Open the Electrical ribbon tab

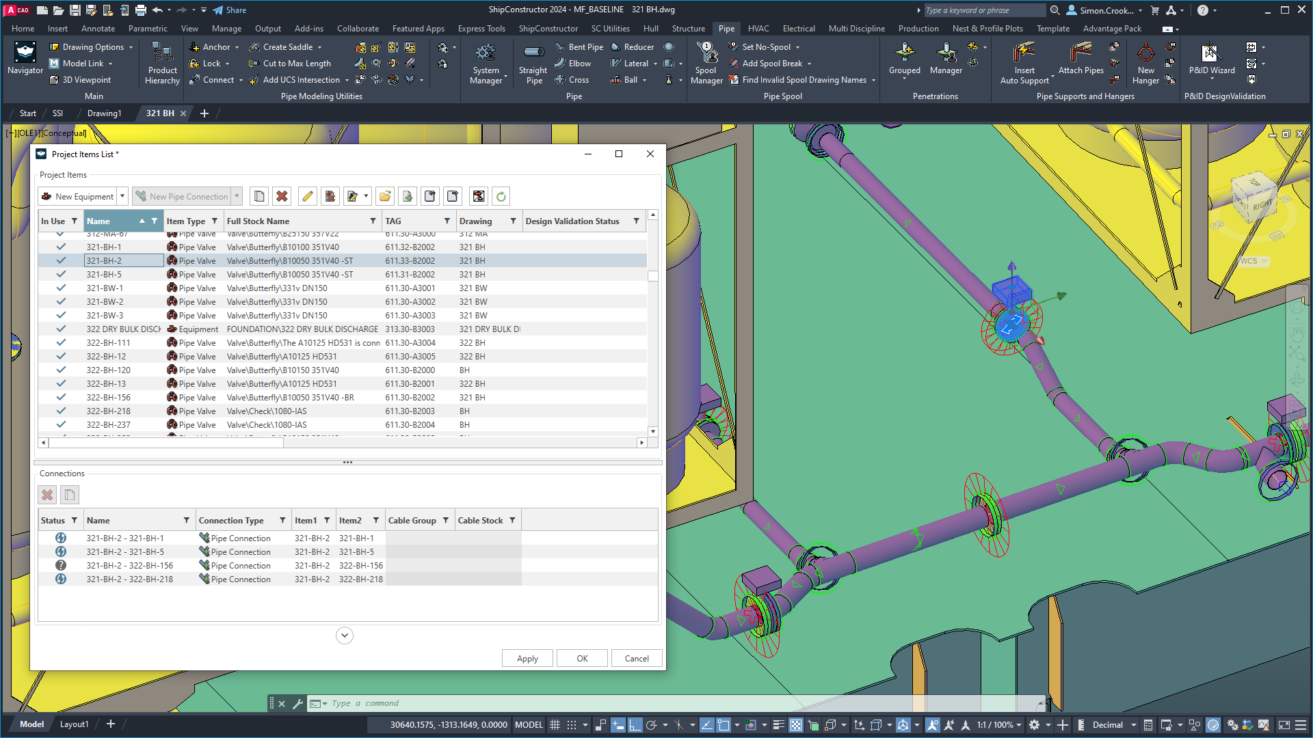[799, 29]
